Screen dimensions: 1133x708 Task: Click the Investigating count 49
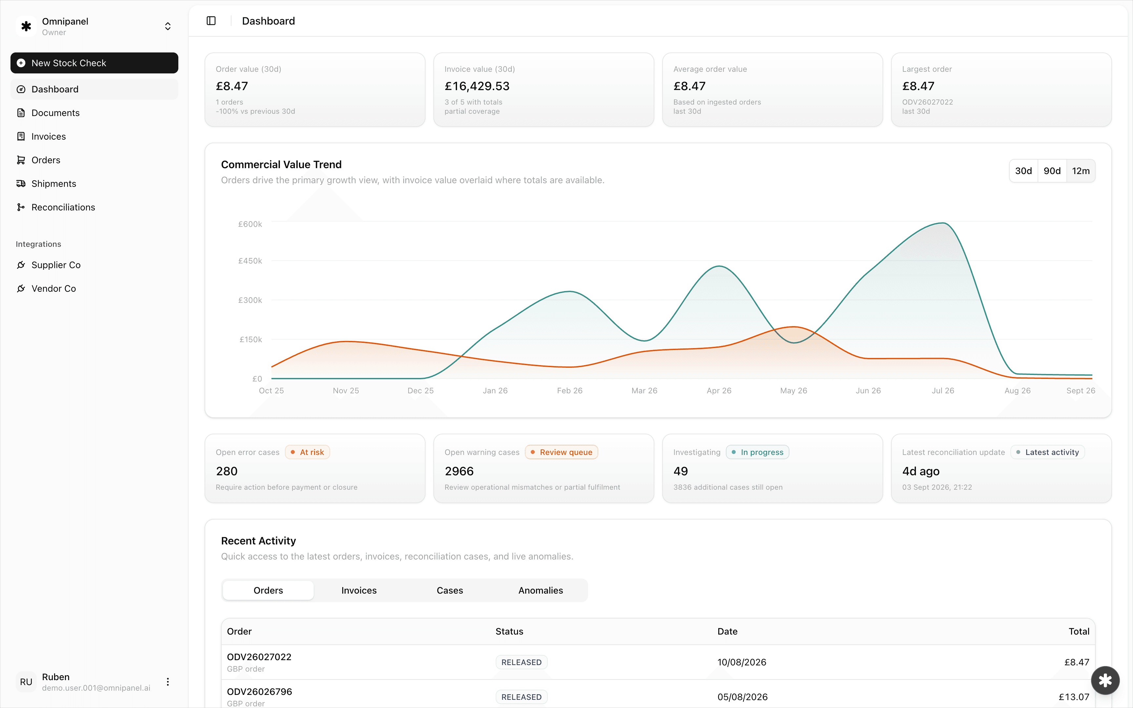[680, 471]
